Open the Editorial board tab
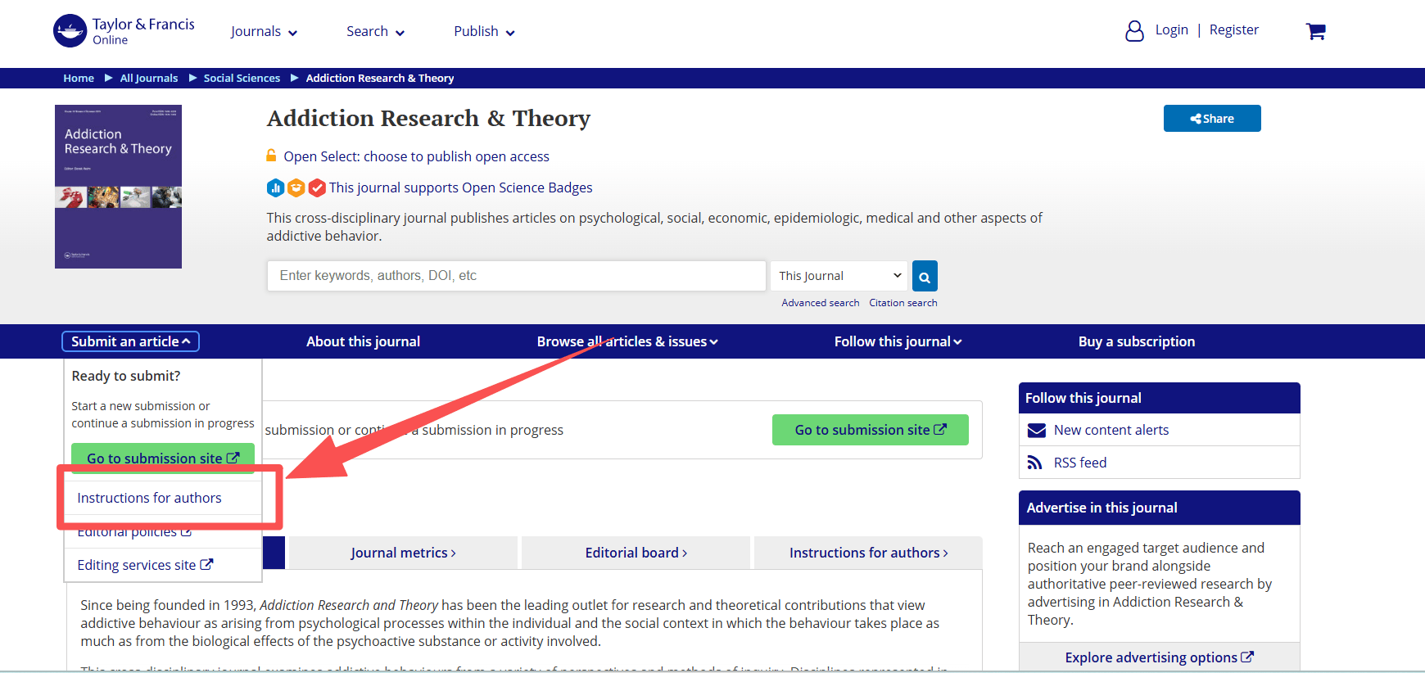Screen dimensions: 1425x673 pos(636,553)
